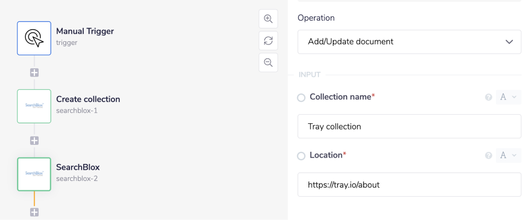Select the Manual Trigger node icon
Viewport: 530px width, 220px height.
(x=34, y=38)
